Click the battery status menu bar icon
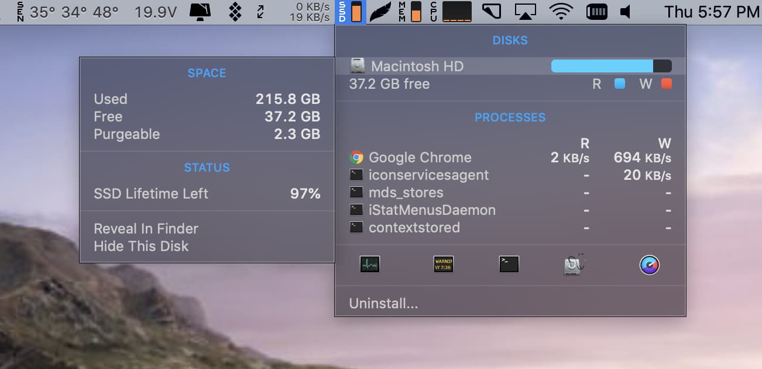Image resolution: width=762 pixels, height=369 pixels. pyautogui.click(x=597, y=12)
